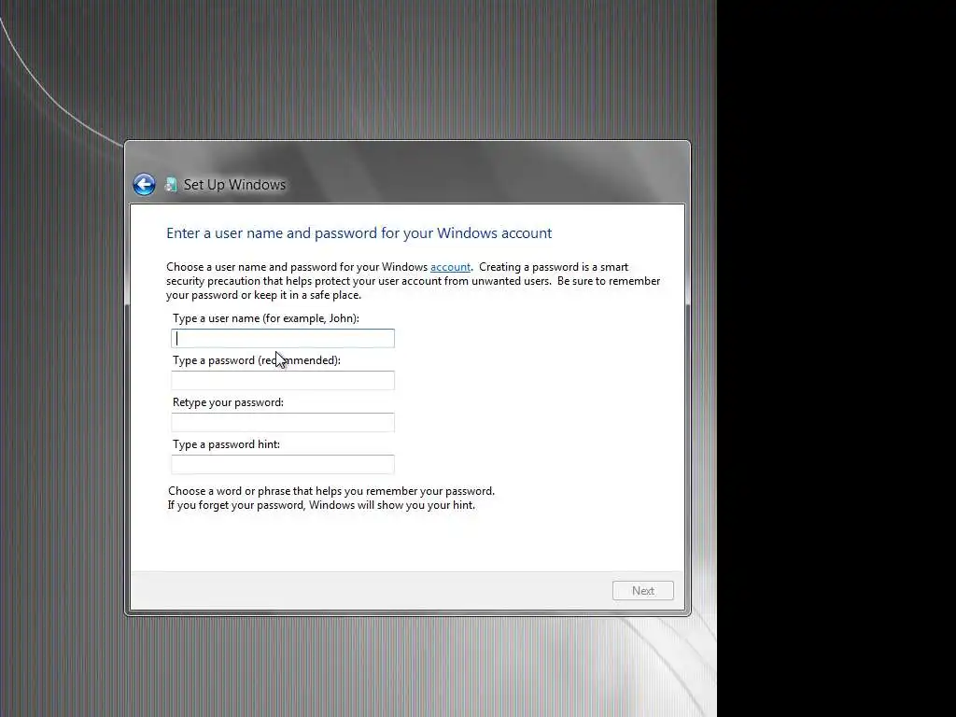Click text 'If you forget your password'

pos(236,505)
